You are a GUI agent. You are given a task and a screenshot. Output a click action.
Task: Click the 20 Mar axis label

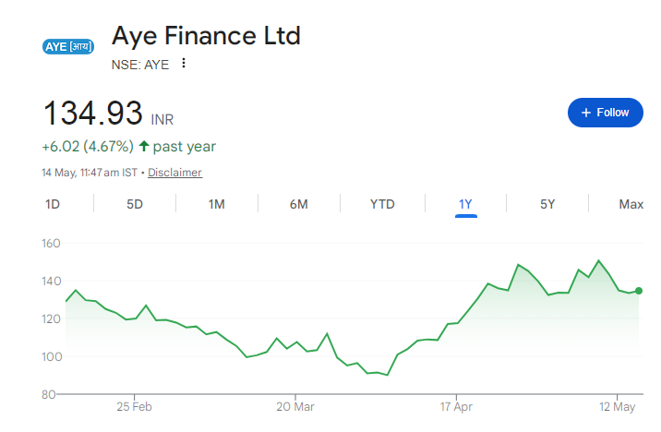(x=295, y=407)
